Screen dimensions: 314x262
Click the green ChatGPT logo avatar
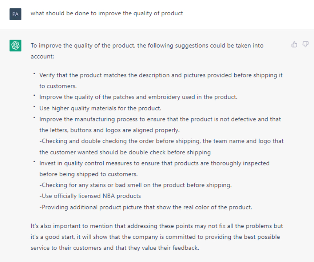tap(15, 46)
